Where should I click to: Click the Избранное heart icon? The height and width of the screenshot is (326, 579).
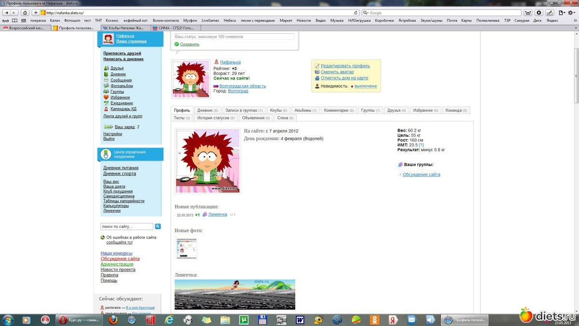[106, 98]
